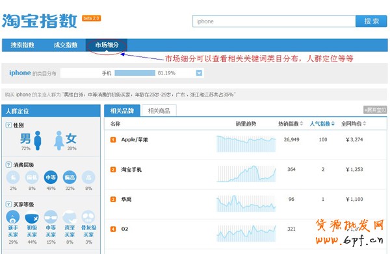Click the O2 sales trend chart
Screen dimensions: 390x254
[246, 233]
